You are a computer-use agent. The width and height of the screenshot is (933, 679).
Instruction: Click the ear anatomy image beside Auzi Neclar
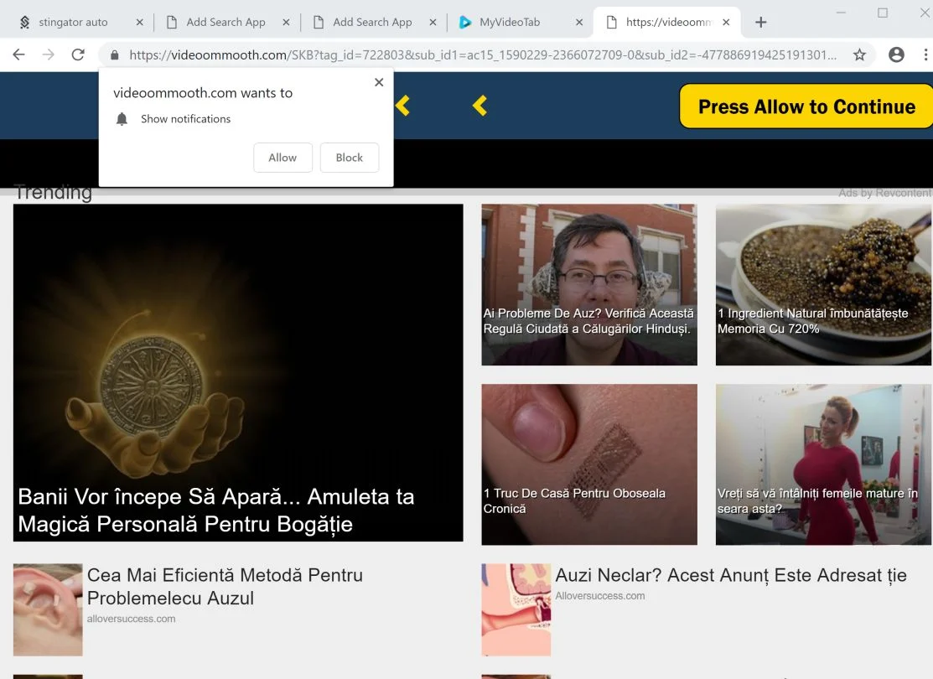pos(516,610)
